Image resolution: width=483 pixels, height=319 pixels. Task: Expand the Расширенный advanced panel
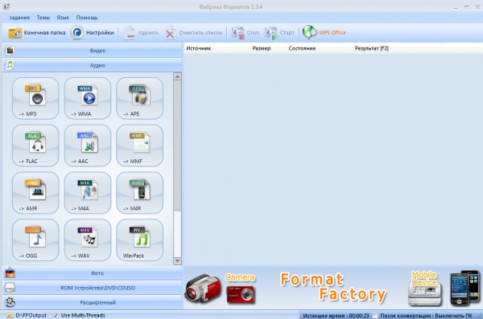tap(92, 303)
